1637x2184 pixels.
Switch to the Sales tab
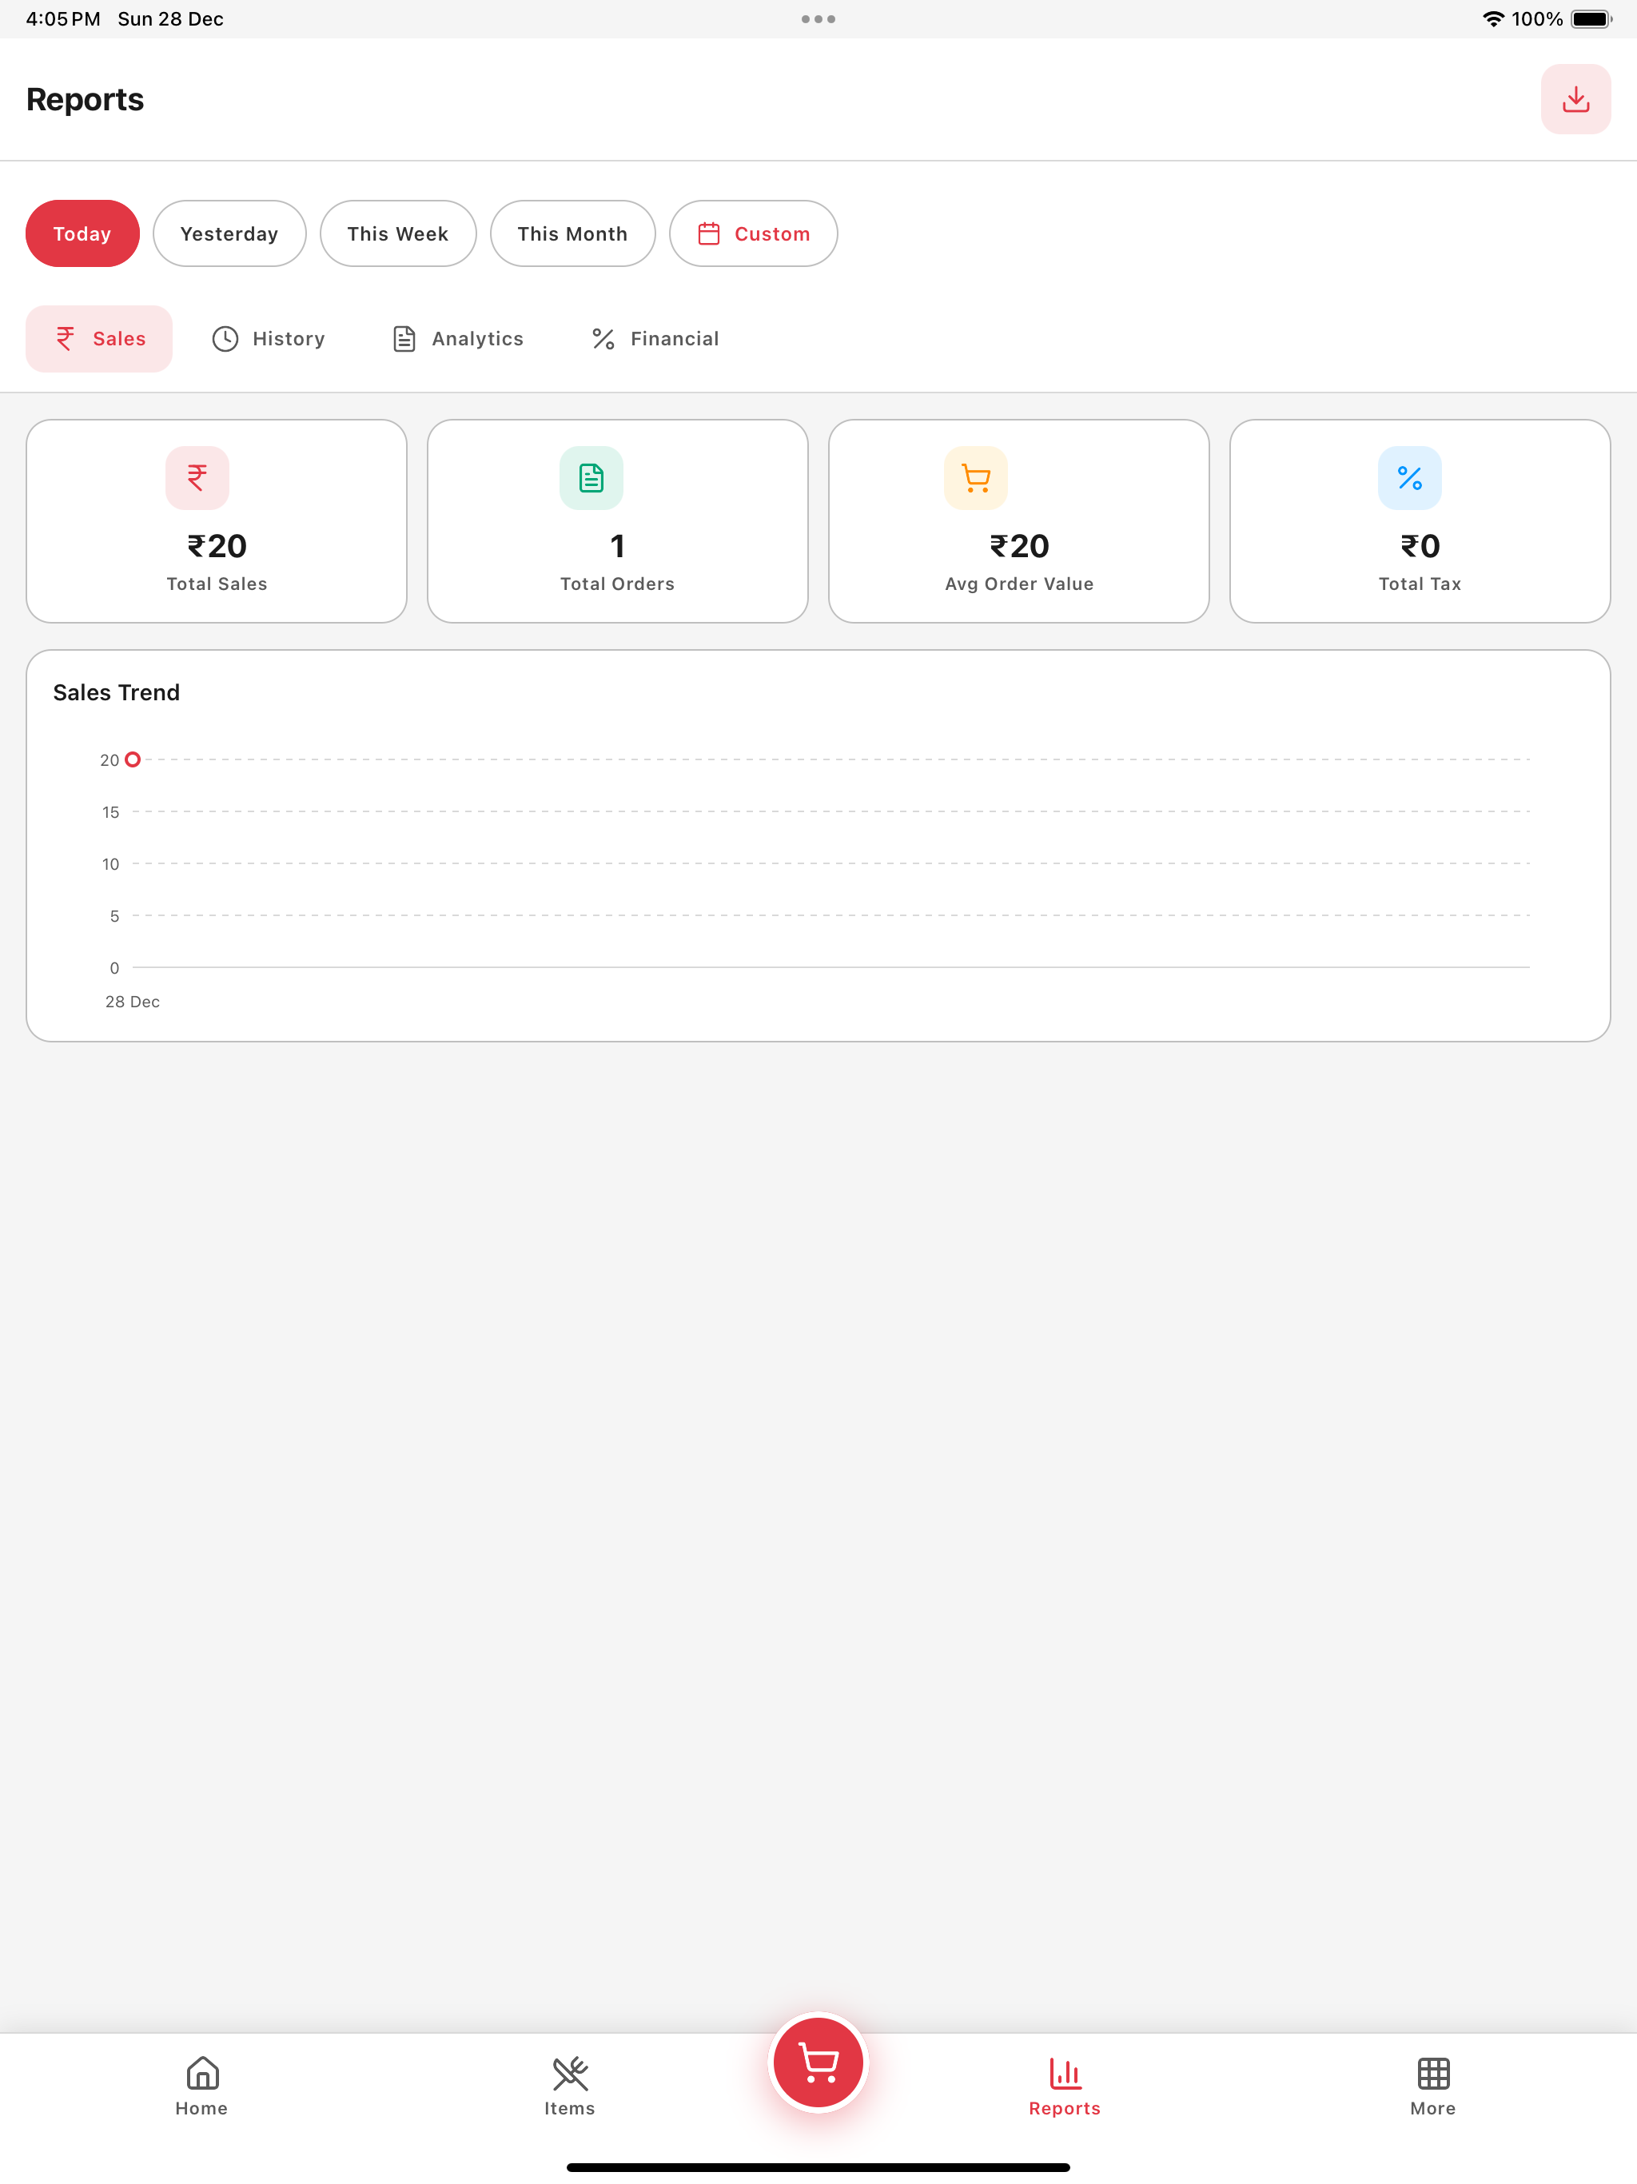tap(99, 339)
